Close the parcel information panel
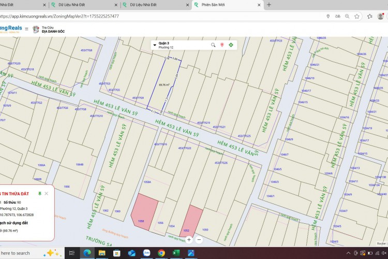 47,193
